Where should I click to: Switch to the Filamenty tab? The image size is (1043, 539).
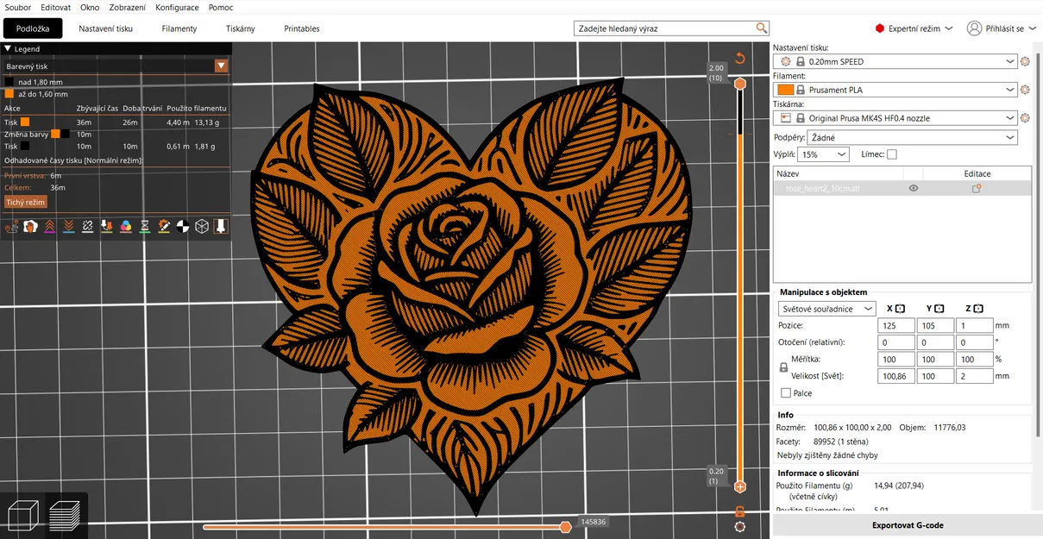(x=179, y=28)
